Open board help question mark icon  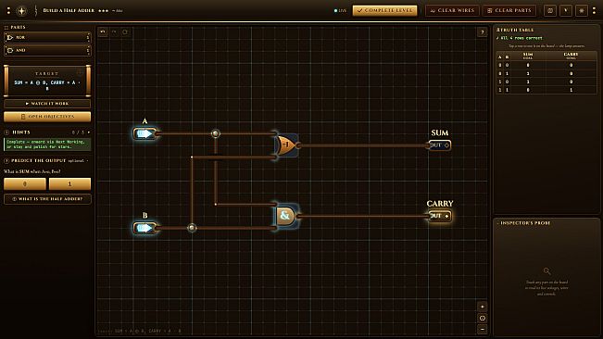pyautogui.click(x=483, y=32)
